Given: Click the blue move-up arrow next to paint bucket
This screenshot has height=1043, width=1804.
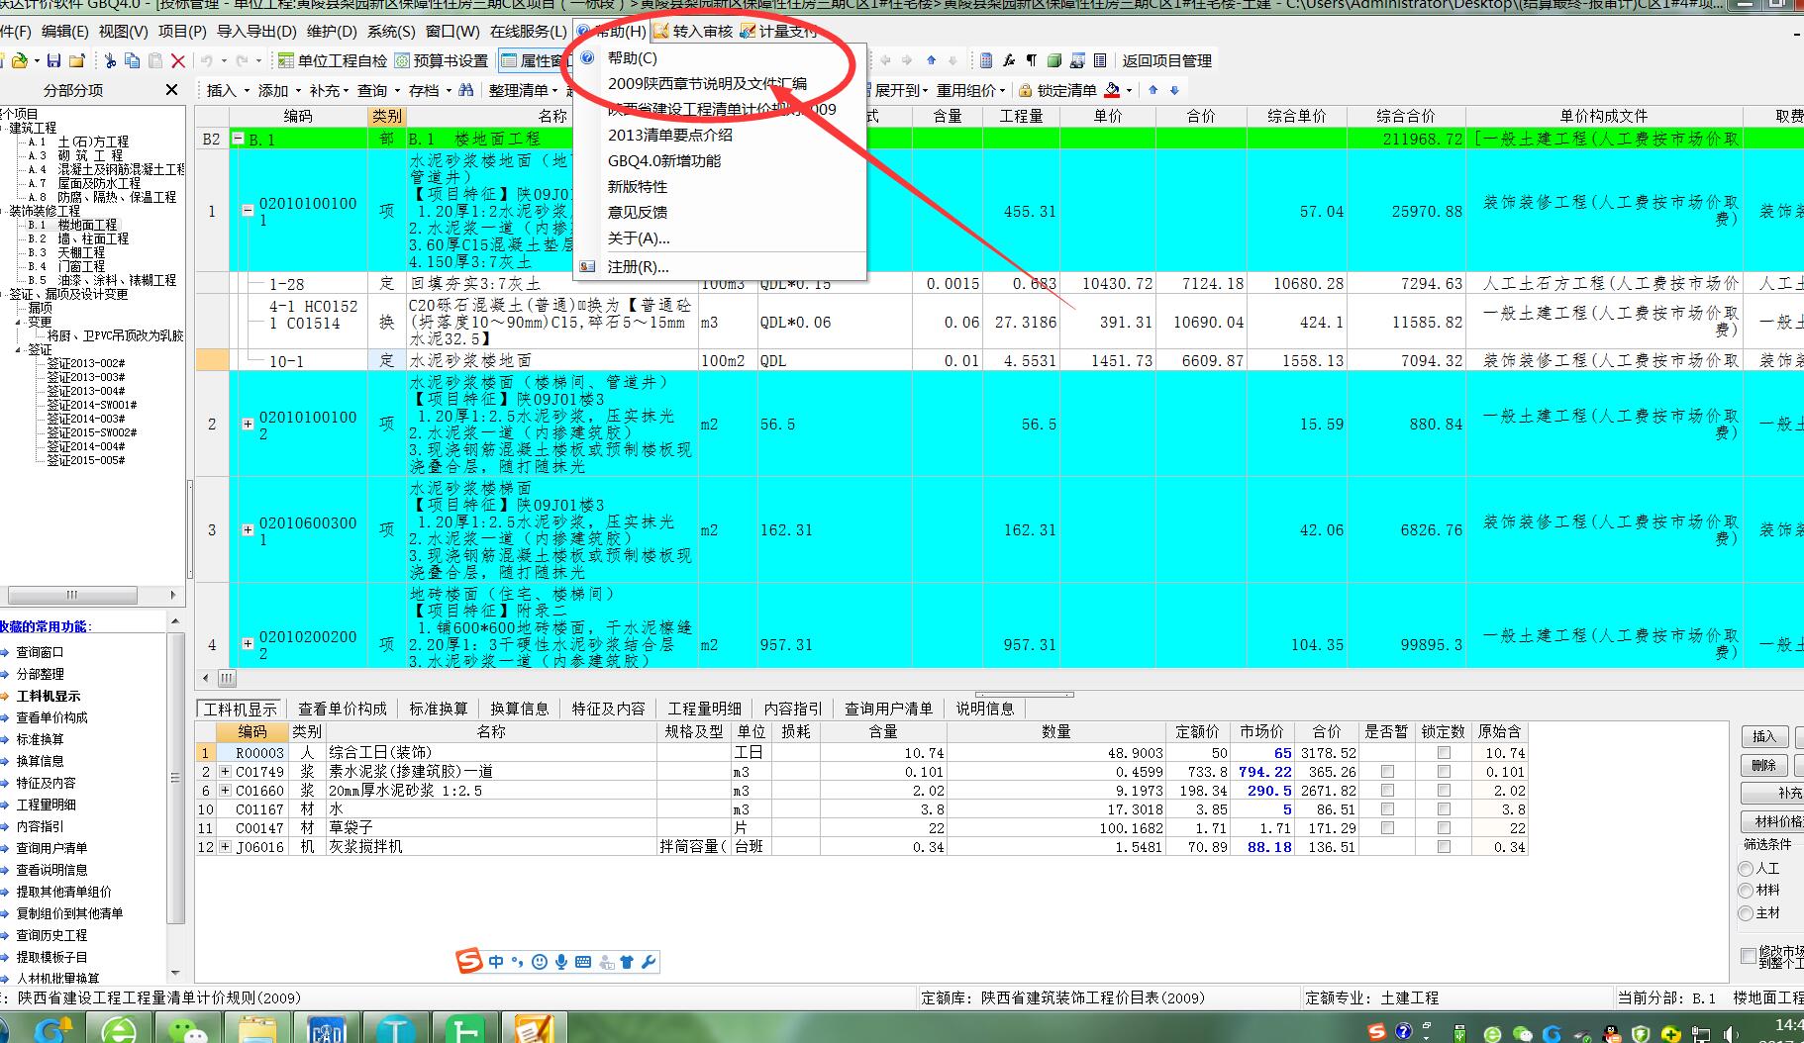Looking at the screenshot, I should (x=1153, y=90).
